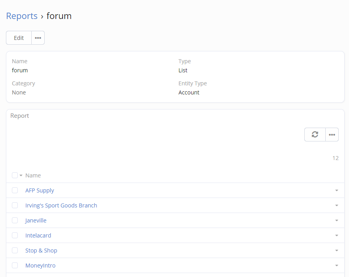This screenshot has height=277, width=349.
Task: Open the AFP Supply account link
Action: pos(40,190)
